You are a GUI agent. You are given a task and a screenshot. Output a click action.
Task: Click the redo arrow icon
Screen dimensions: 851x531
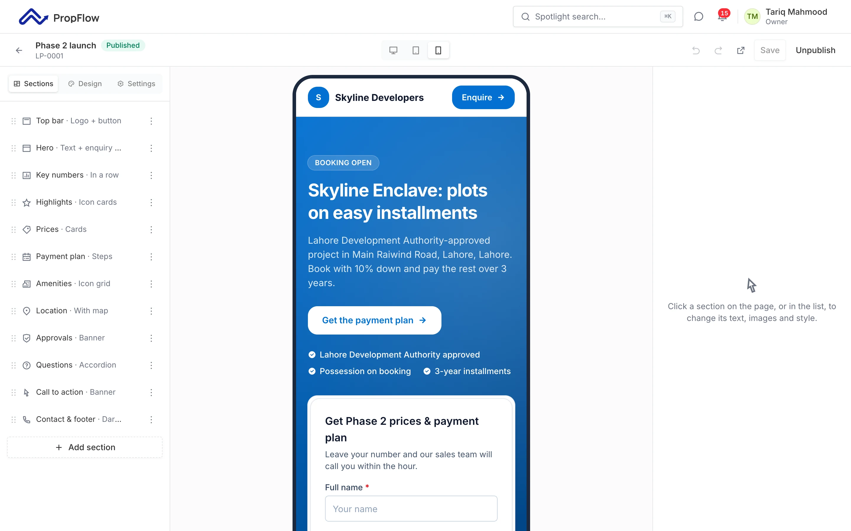718,50
